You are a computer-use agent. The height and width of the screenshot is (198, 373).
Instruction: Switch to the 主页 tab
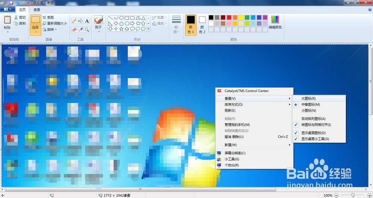(x=22, y=10)
